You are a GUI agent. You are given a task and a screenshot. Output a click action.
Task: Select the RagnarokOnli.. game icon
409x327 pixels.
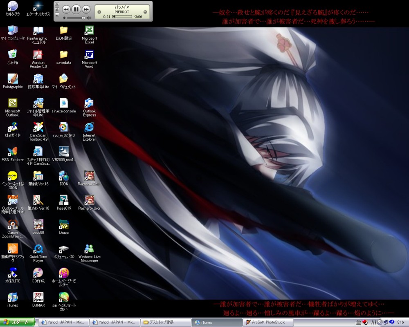pos(89,178)
